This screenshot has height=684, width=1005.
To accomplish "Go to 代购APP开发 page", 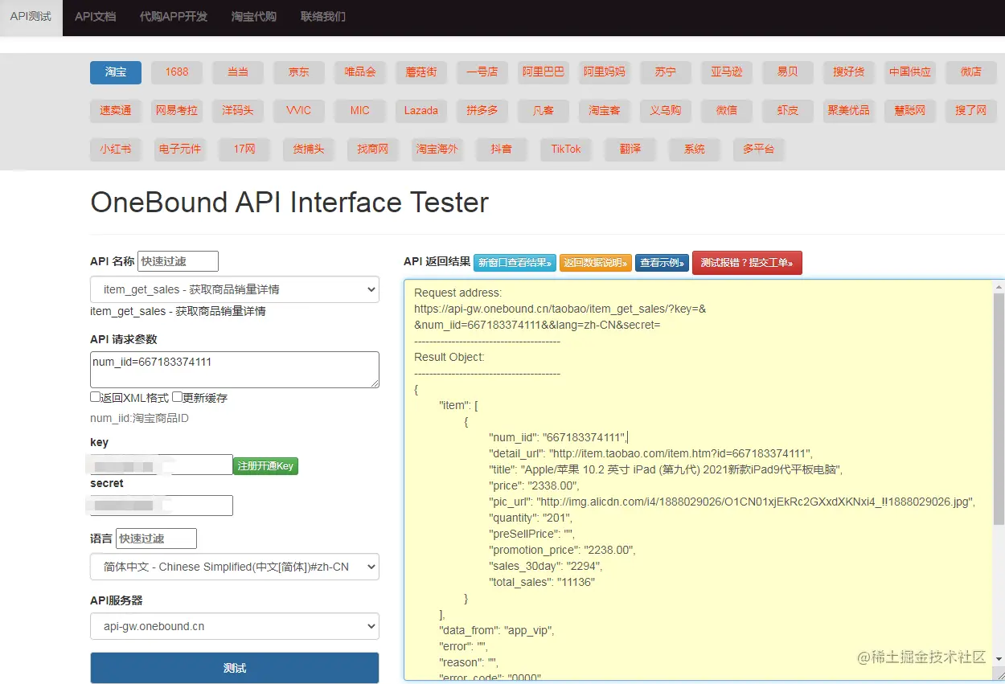I will [173, 17].
